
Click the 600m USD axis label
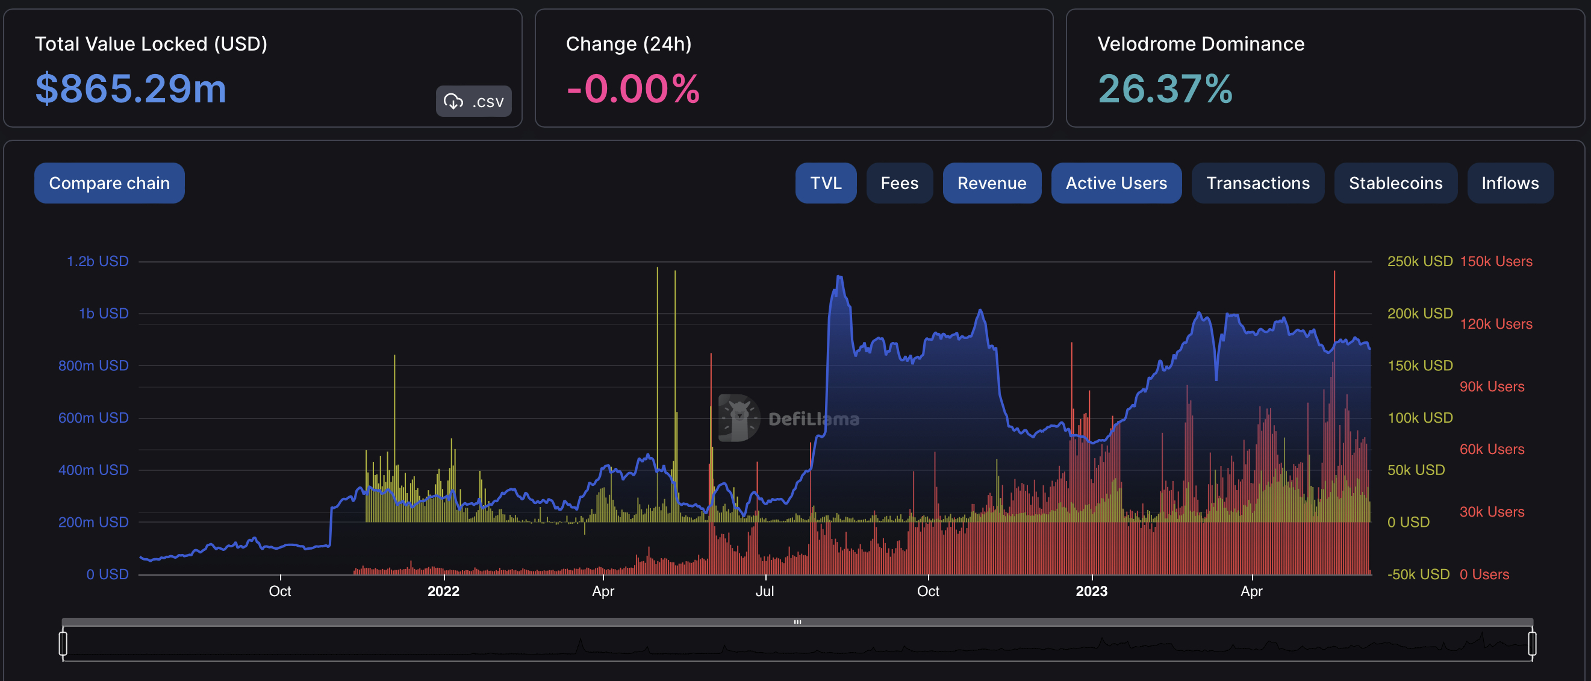click(x=93, y=418)
